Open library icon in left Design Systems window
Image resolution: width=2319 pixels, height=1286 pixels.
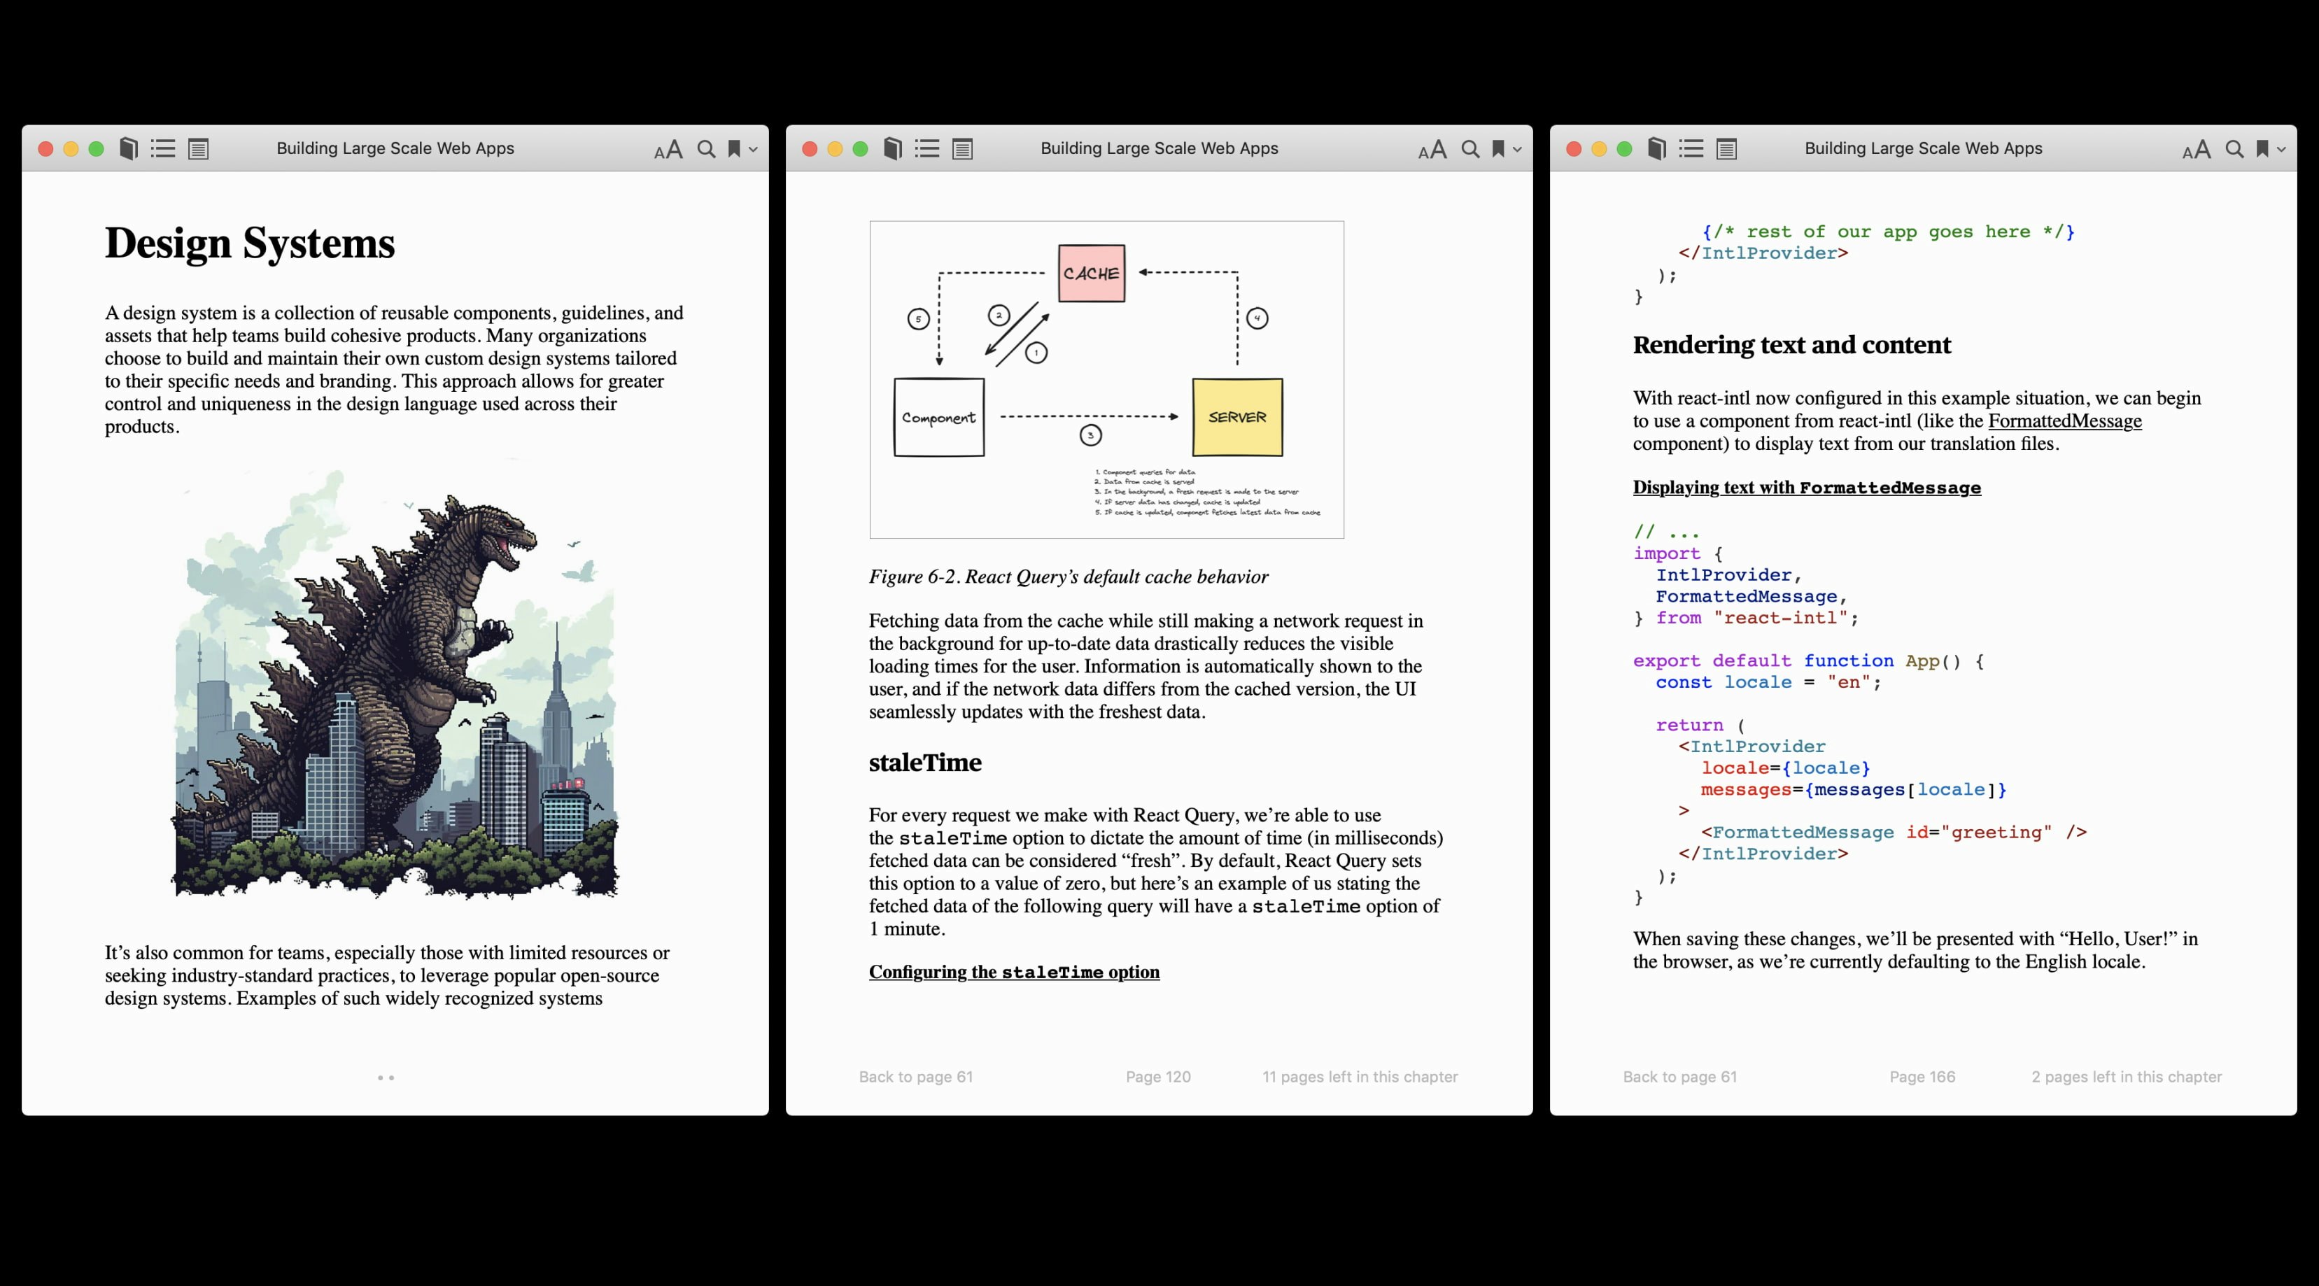coord(129,148)
